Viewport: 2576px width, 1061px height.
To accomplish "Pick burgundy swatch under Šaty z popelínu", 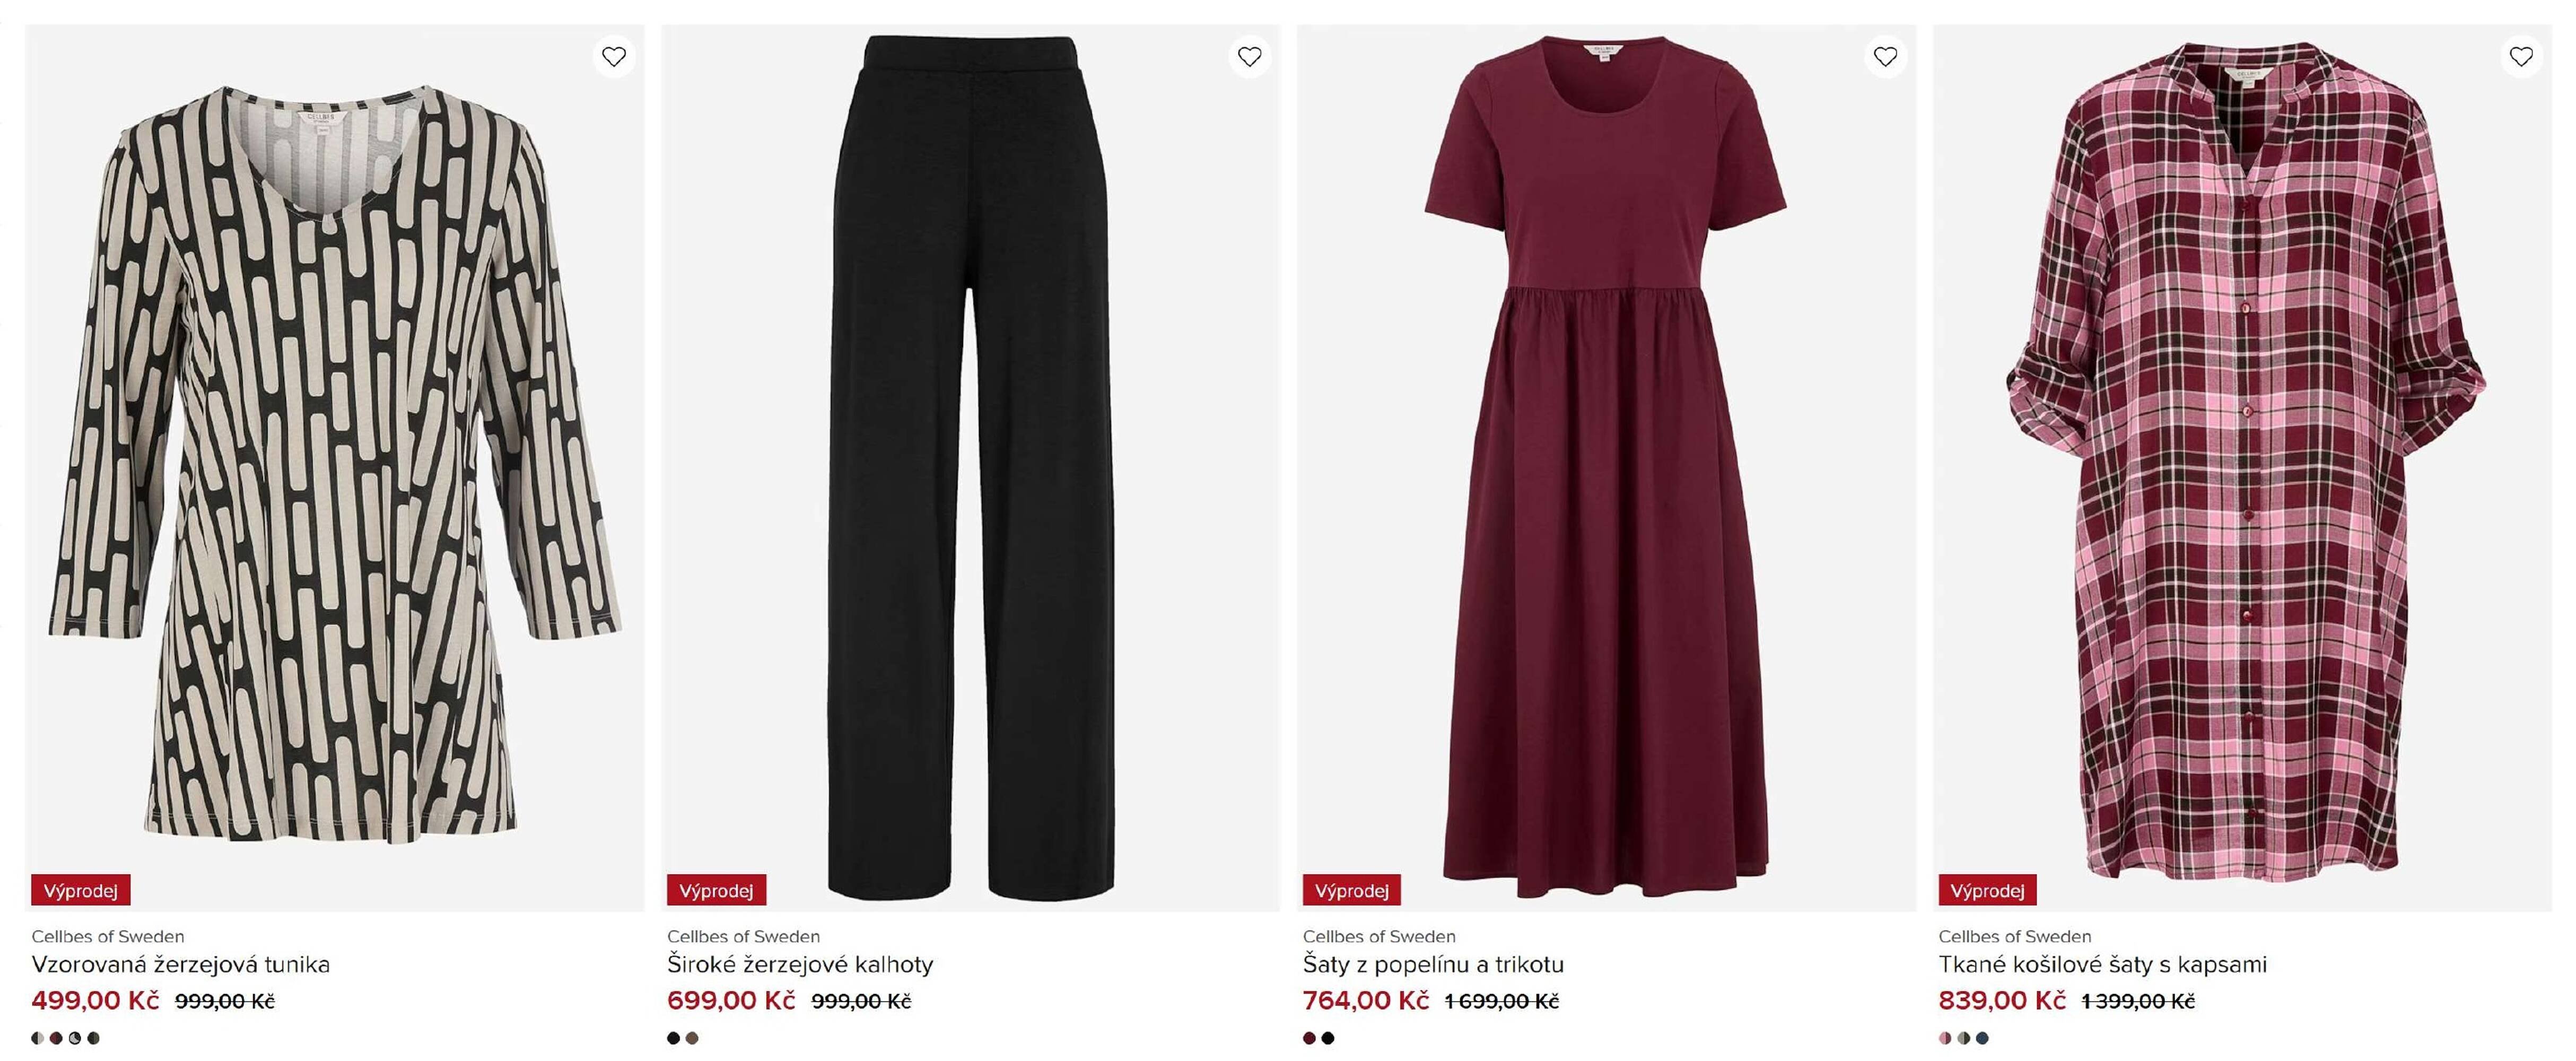I will pyautogui.click(x=1309, y=1038).
